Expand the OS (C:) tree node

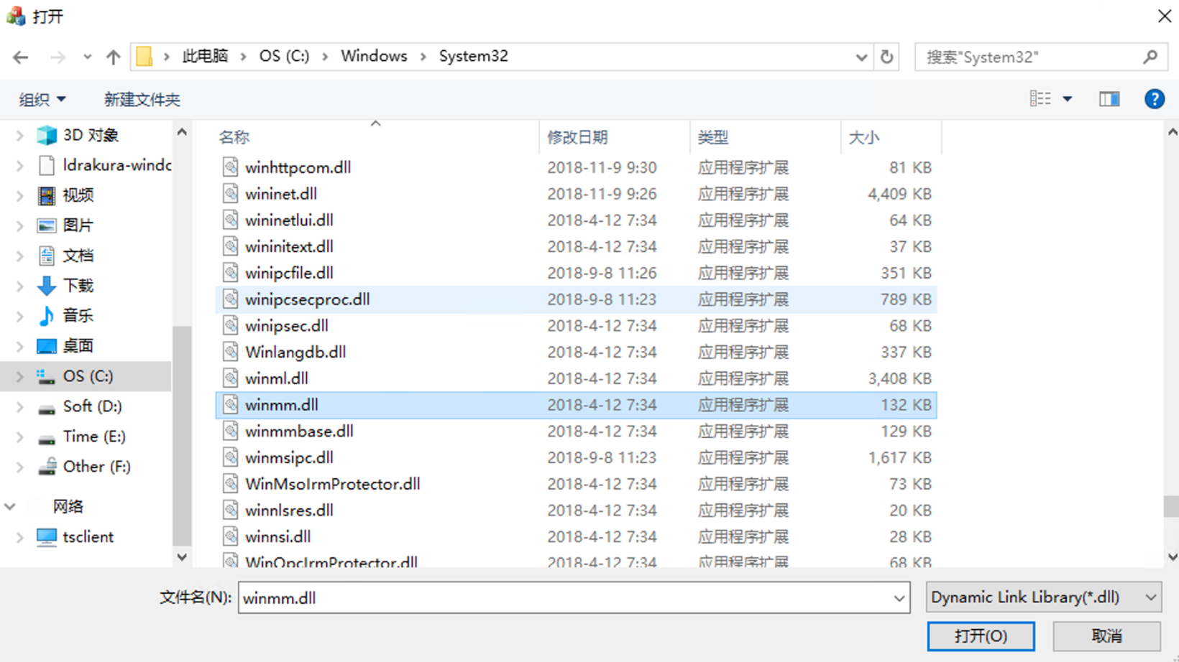click(20, 376)
